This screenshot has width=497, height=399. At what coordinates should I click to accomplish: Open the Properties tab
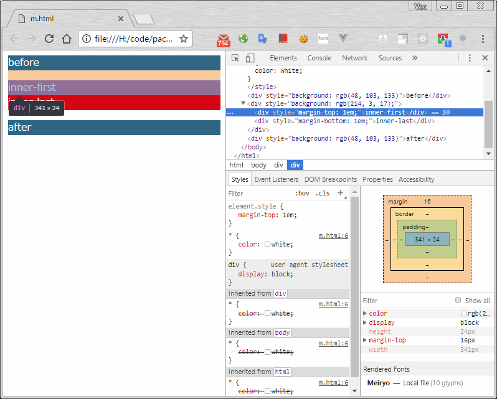(377, 179)
